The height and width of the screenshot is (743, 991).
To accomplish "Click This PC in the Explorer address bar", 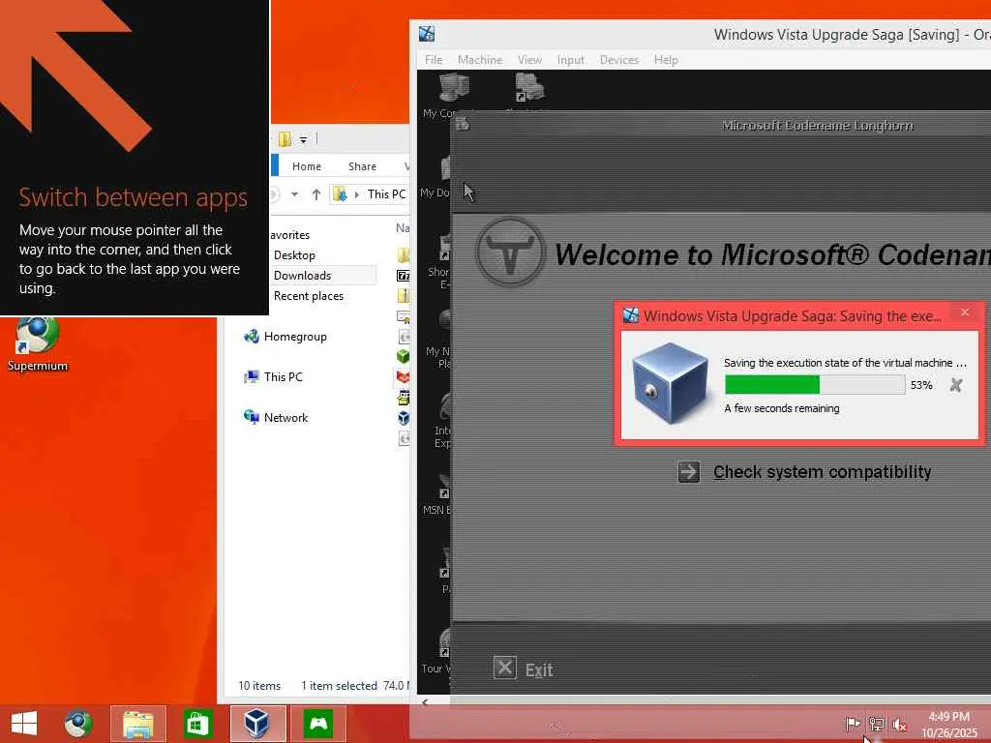I will (387, 194).
